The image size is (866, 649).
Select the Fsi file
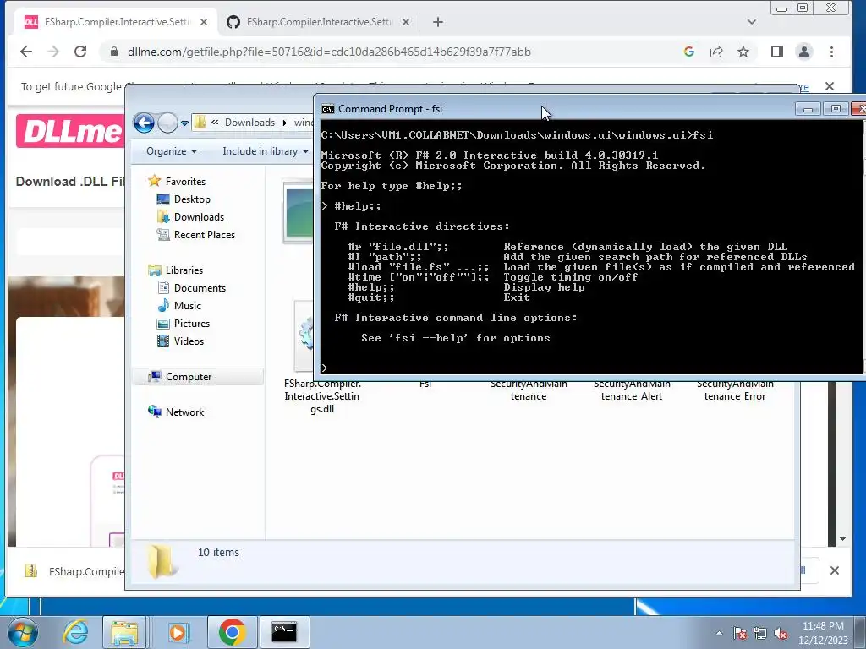pos(425,384)
